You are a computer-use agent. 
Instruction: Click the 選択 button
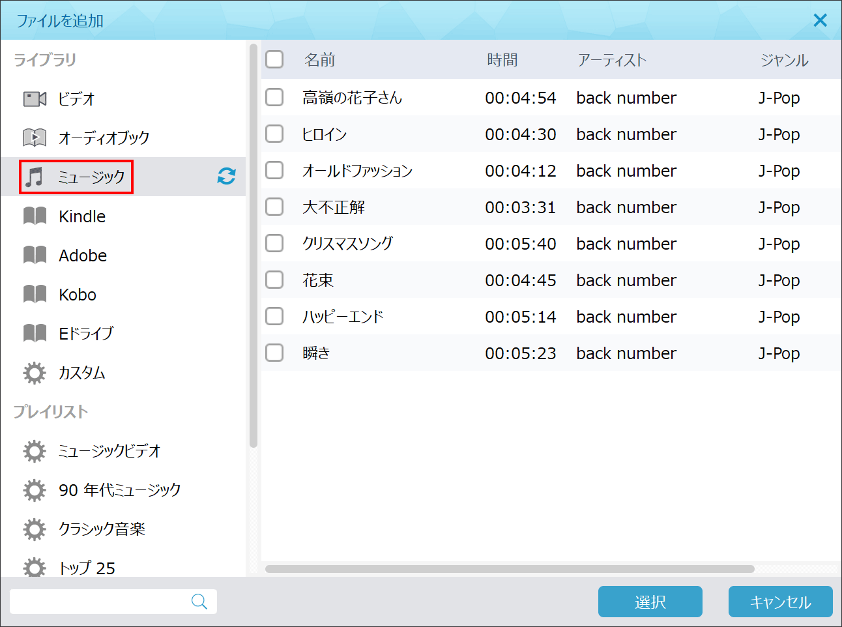click(650, 602)
